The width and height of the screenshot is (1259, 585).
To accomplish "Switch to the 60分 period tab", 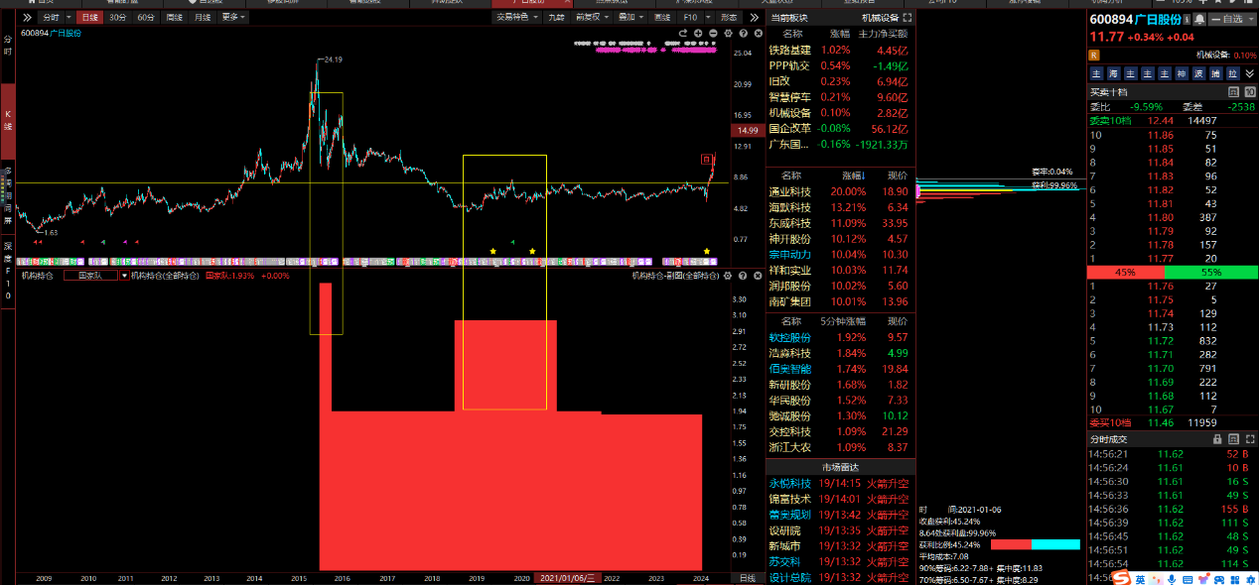I will [146, 18].
